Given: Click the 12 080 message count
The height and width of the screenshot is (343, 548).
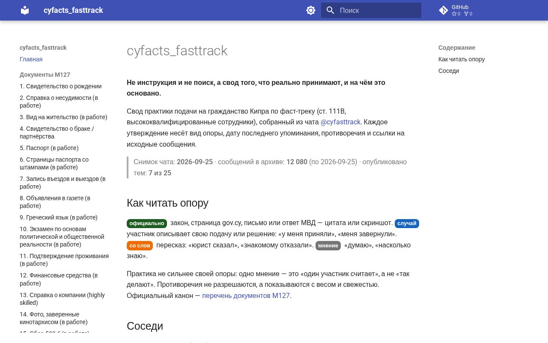Looking at the screenshot, I should pos(297,162).
